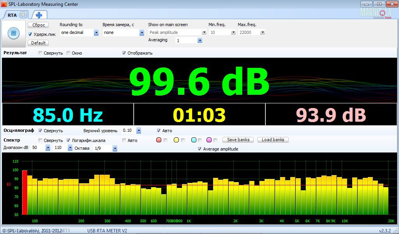Click the round stop measurement button
This screenshot has width=399, height=234.
click(14, 34)
